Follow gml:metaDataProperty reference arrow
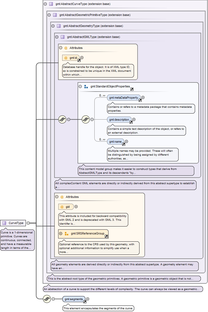 click(x=140, y=100)
